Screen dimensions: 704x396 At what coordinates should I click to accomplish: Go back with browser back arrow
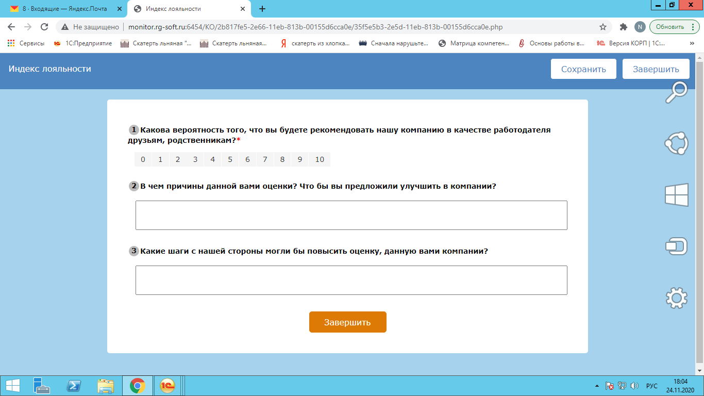[11, 27]
